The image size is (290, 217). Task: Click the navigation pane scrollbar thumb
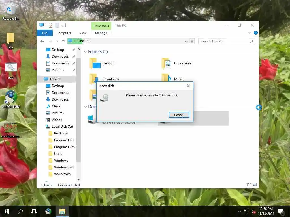[79, 110]
